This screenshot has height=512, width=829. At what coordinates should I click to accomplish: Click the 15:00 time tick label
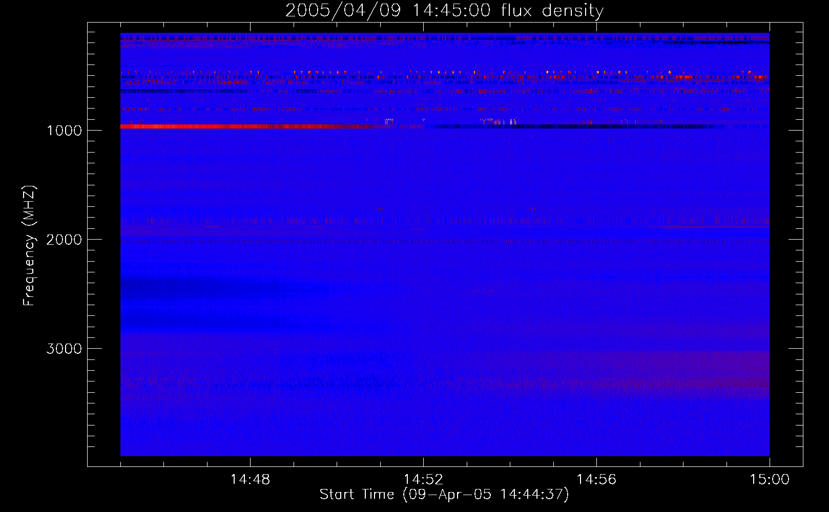pos(770,480)
